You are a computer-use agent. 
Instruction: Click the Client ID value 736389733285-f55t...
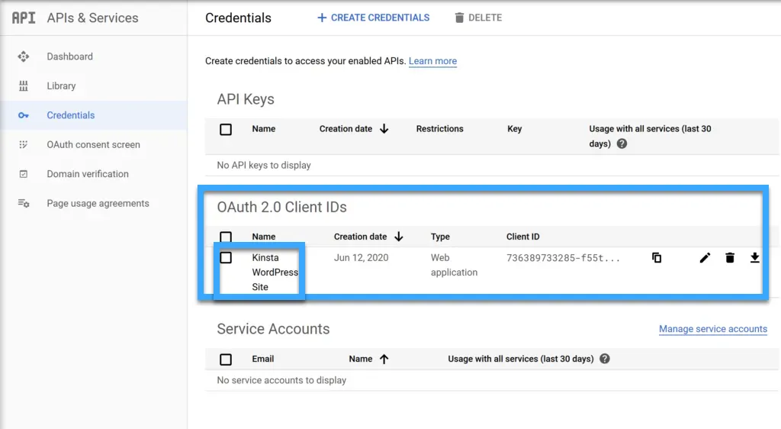click(564, 257)
